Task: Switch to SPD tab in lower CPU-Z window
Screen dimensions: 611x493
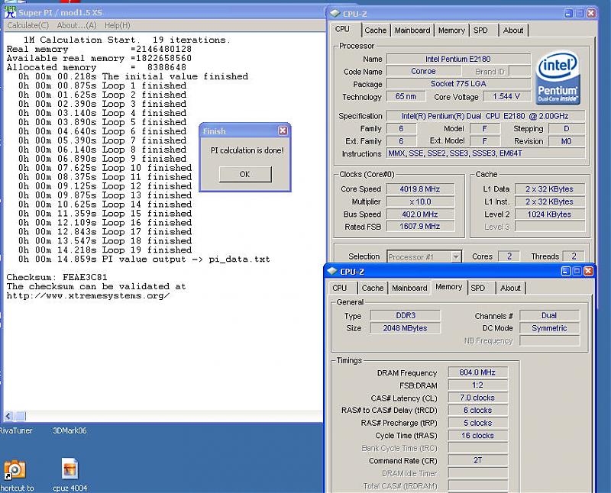Action: pos(477,288)
